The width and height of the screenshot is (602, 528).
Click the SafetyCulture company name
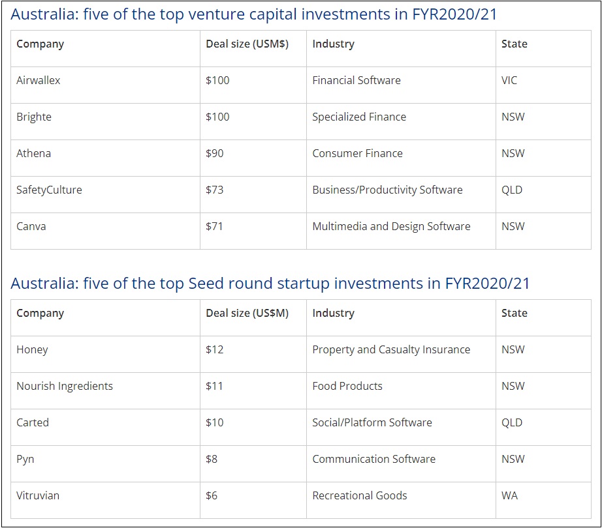(x=50, y=190)
